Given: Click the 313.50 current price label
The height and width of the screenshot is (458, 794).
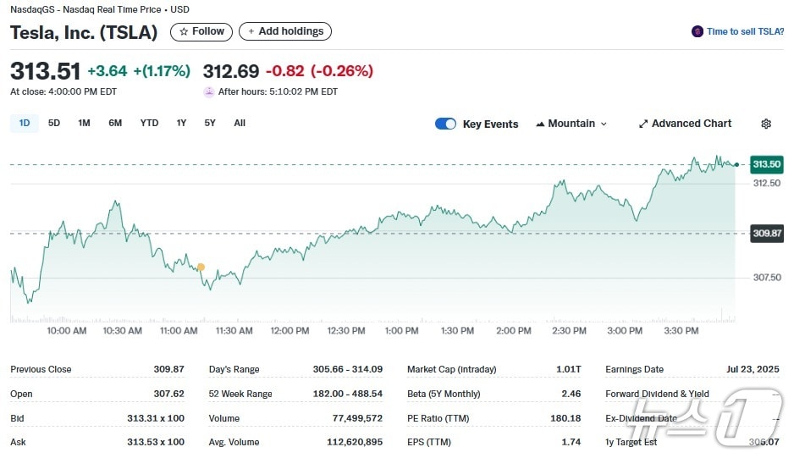Looking at the screenshot, I should 766,164.
